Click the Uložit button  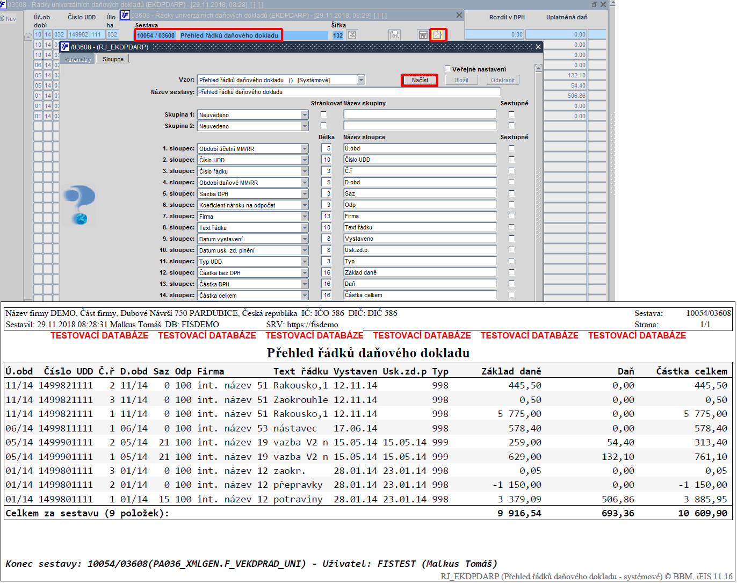461,80
